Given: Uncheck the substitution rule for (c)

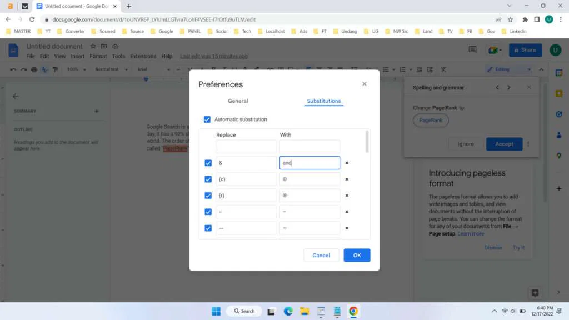Looking at the screenshot, I should [x=208, y=179].
